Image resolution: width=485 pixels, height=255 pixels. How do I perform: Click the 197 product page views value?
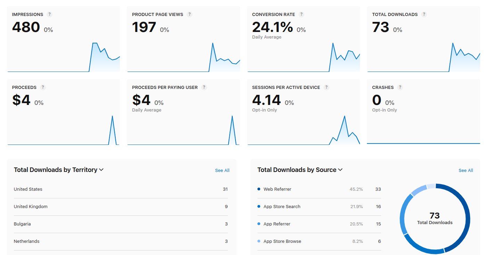coord(144,27)
